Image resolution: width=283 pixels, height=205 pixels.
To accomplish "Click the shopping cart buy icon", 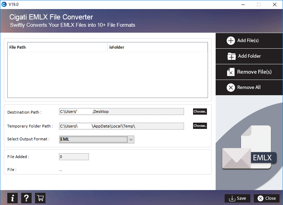I will (40, 198).
